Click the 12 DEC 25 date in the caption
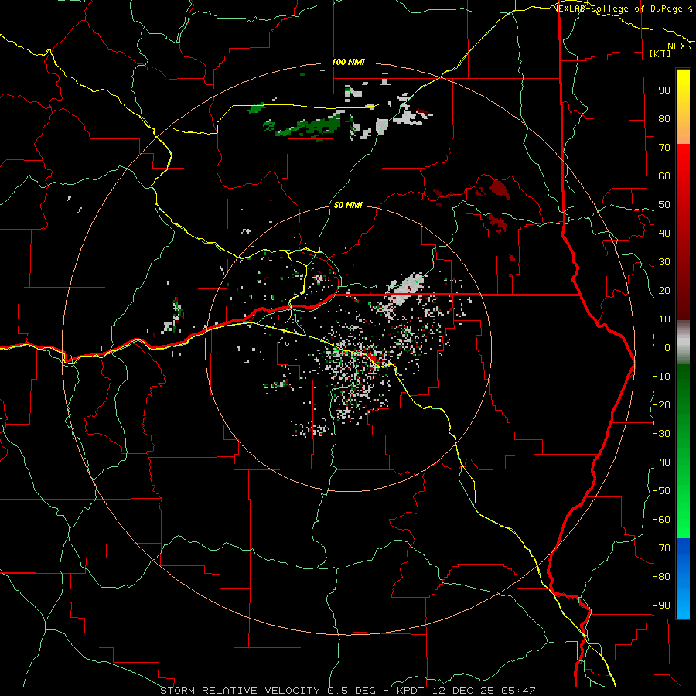Image resolution: width=696 pixels, height=696 pixels. pyautogui.click(x=463, y=691)
